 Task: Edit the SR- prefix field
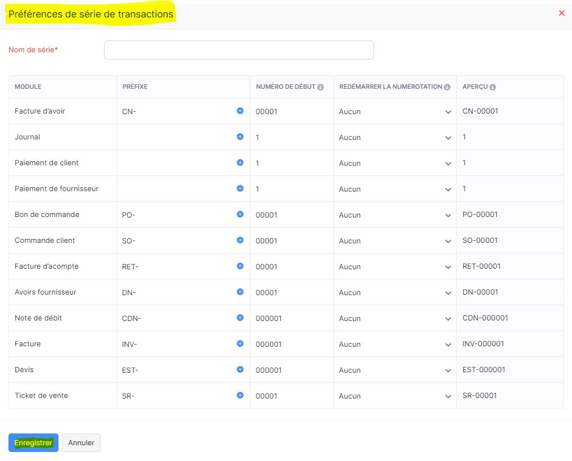(x=177, y=396)
